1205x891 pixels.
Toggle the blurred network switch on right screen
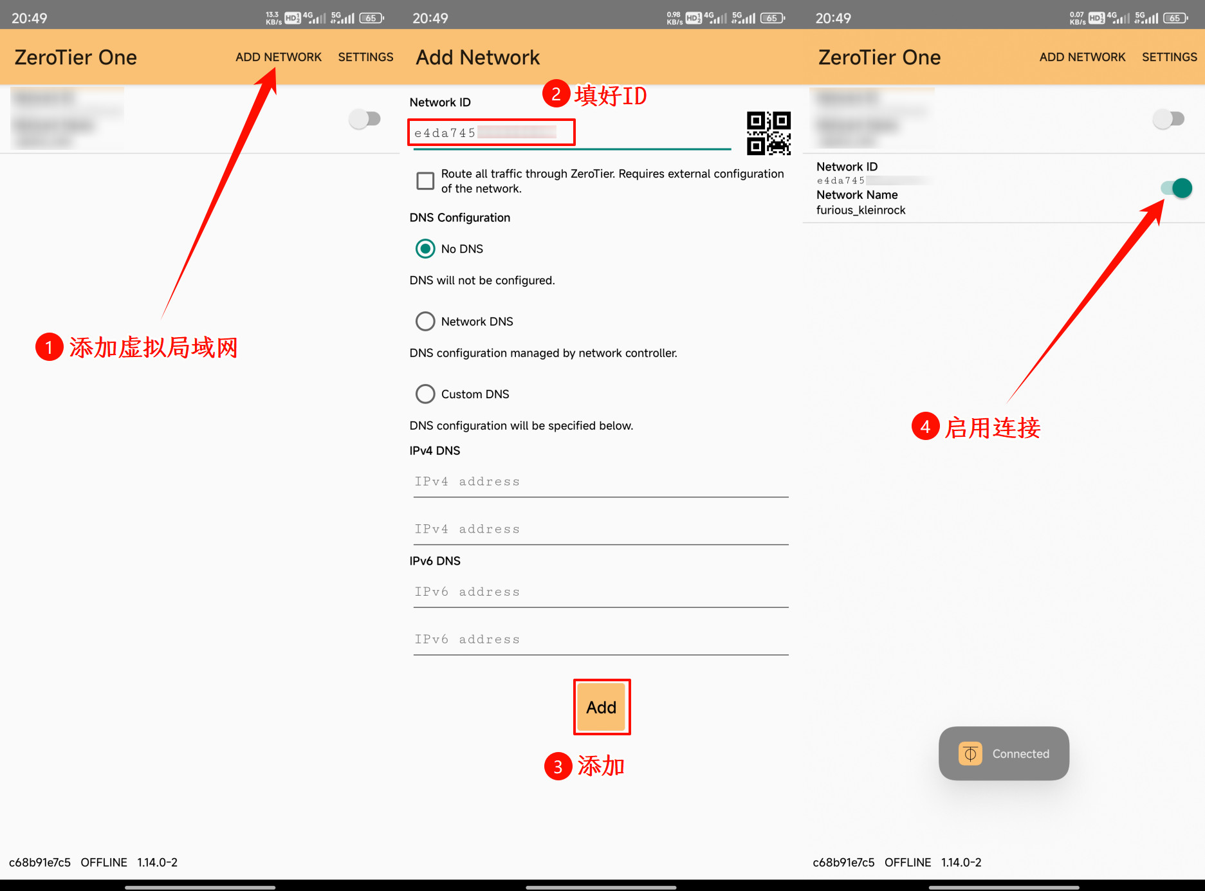tap(1169, 118)
